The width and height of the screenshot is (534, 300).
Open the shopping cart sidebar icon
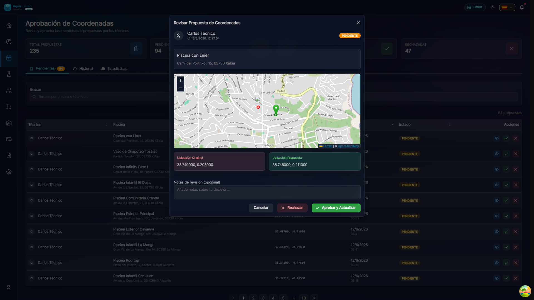(9, 107)
